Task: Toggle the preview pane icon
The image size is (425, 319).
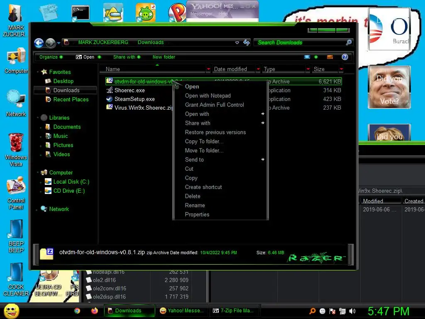Action: point(330,57)
